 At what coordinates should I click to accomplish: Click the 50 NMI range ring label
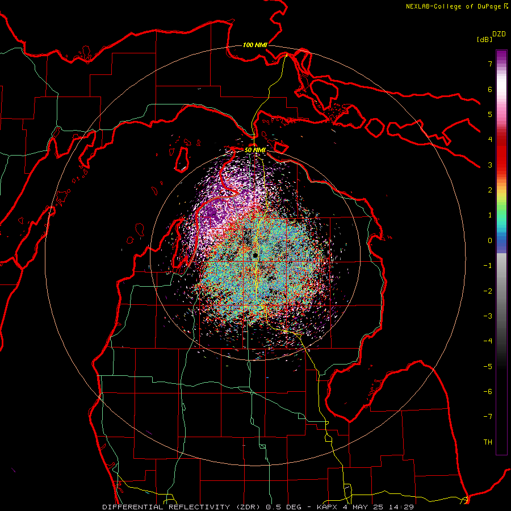pyautogui.click(x=255, y=150)
